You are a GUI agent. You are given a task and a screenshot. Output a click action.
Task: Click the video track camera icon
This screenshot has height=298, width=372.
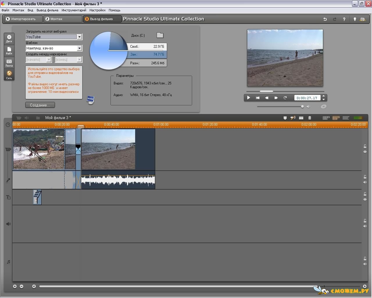8,149
